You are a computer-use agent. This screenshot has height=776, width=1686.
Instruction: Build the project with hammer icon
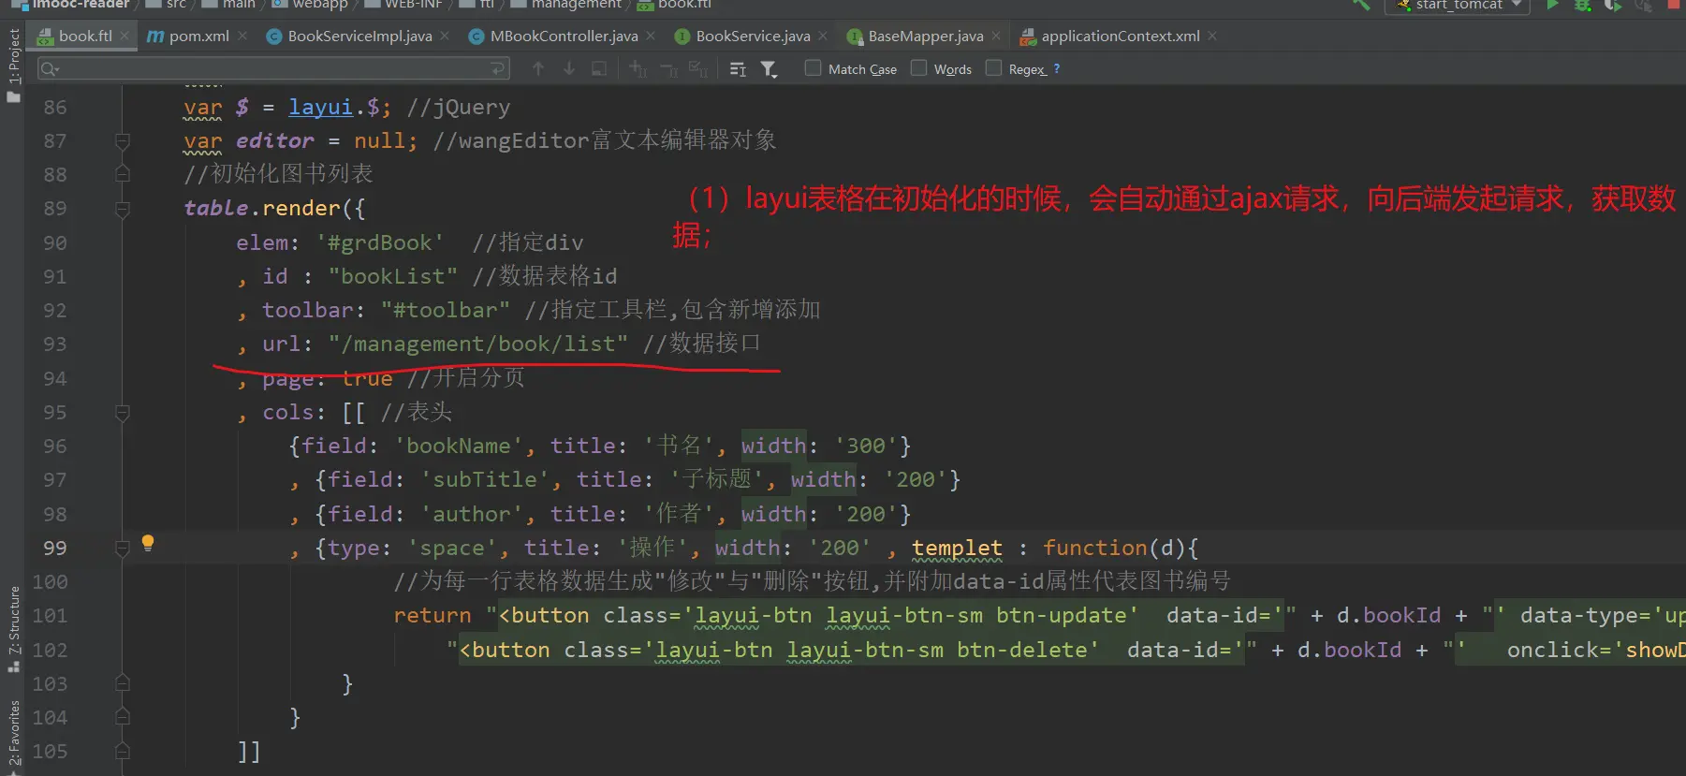pos(1360,5)
